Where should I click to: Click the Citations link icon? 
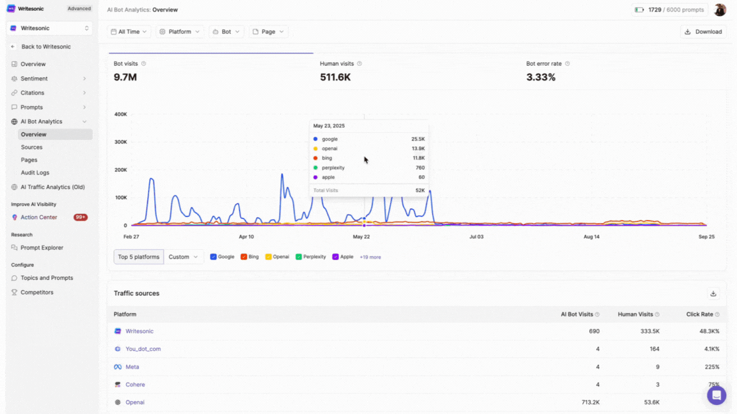14,93
